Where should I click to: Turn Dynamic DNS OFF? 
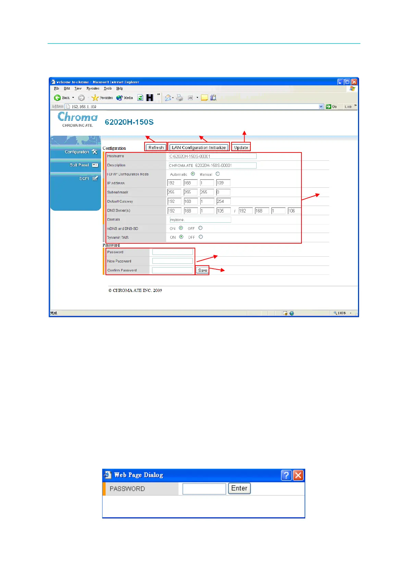click(201, 237)
